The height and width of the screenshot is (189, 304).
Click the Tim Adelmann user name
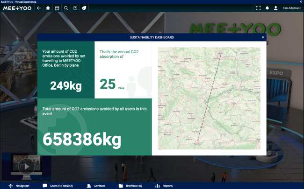292,8
